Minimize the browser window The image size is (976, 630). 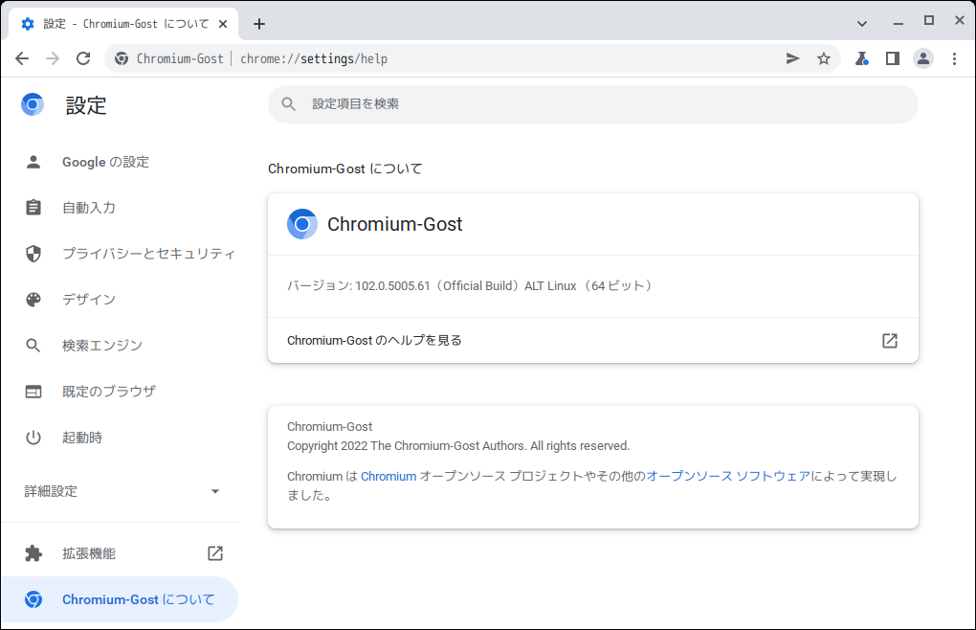(898, 24)
